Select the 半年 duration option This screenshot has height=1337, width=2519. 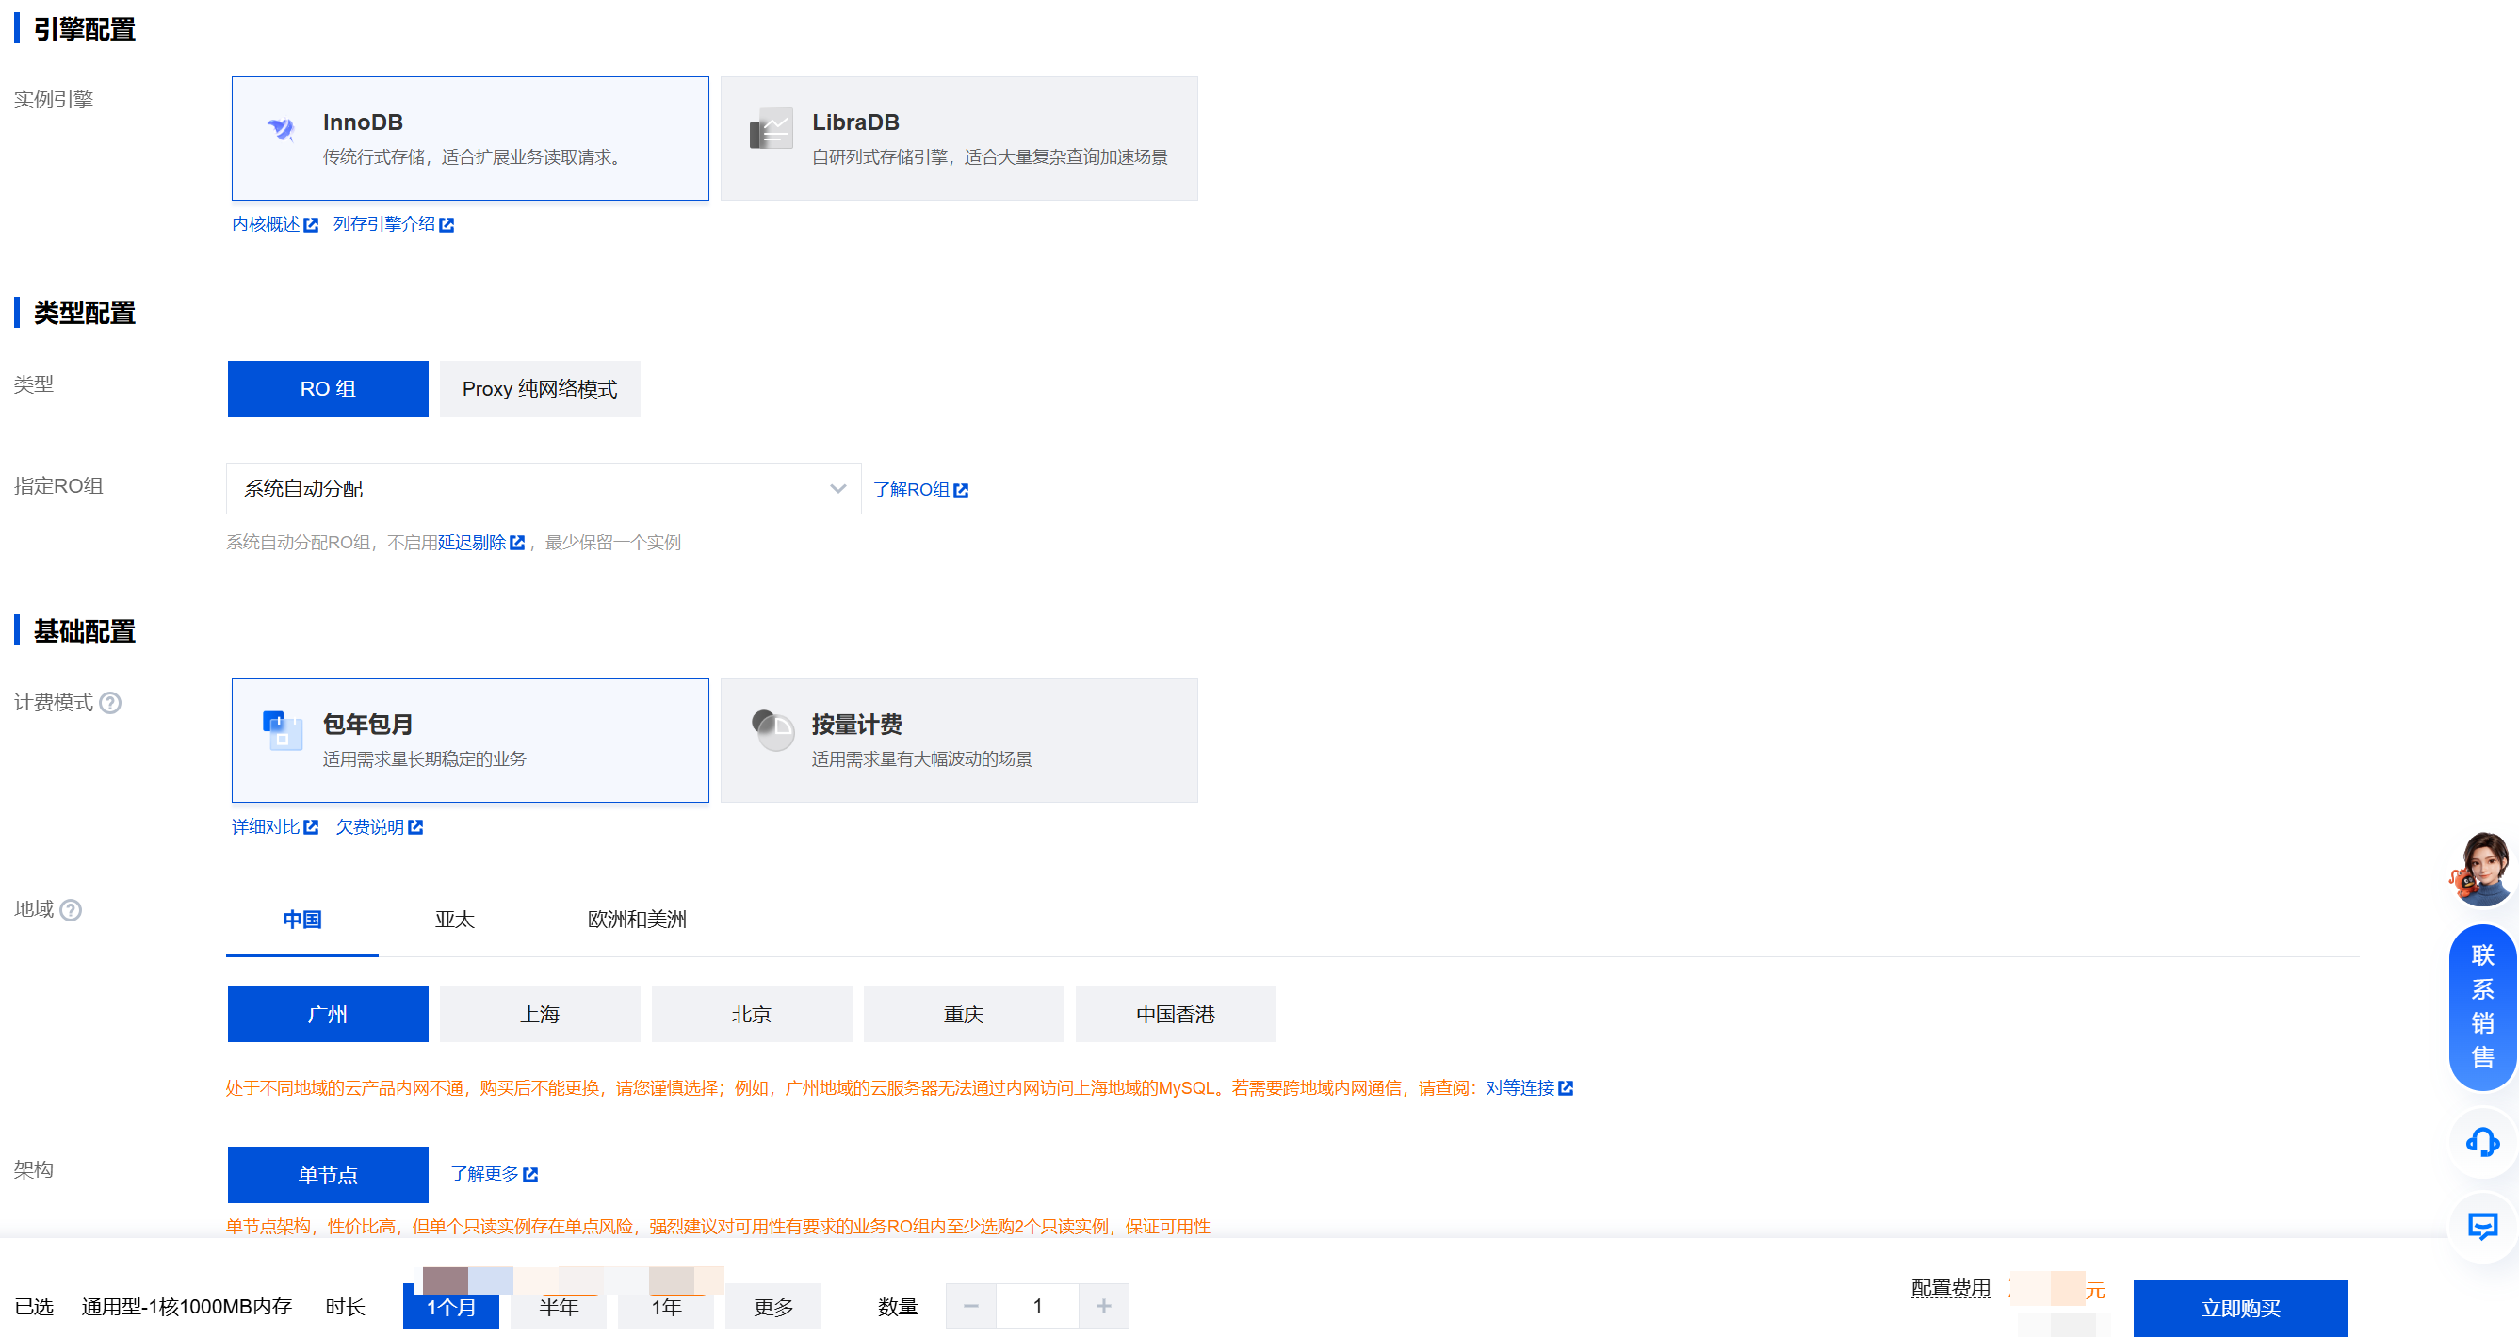[559, 1307]
